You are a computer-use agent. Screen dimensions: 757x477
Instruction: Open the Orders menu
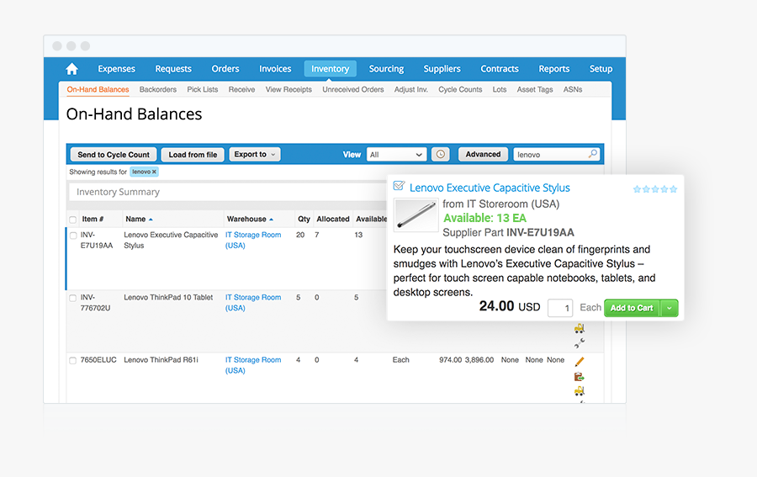[x=225, y=68]
